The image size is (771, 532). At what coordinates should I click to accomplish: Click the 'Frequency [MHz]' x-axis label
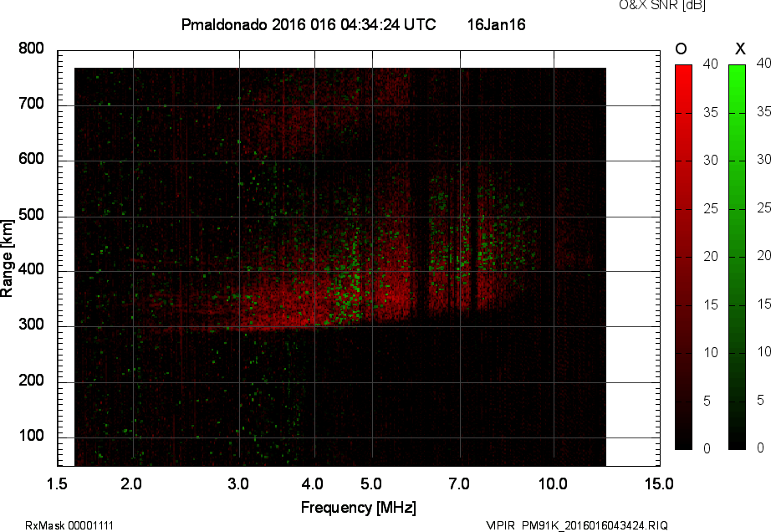click(x=359, y=508)
